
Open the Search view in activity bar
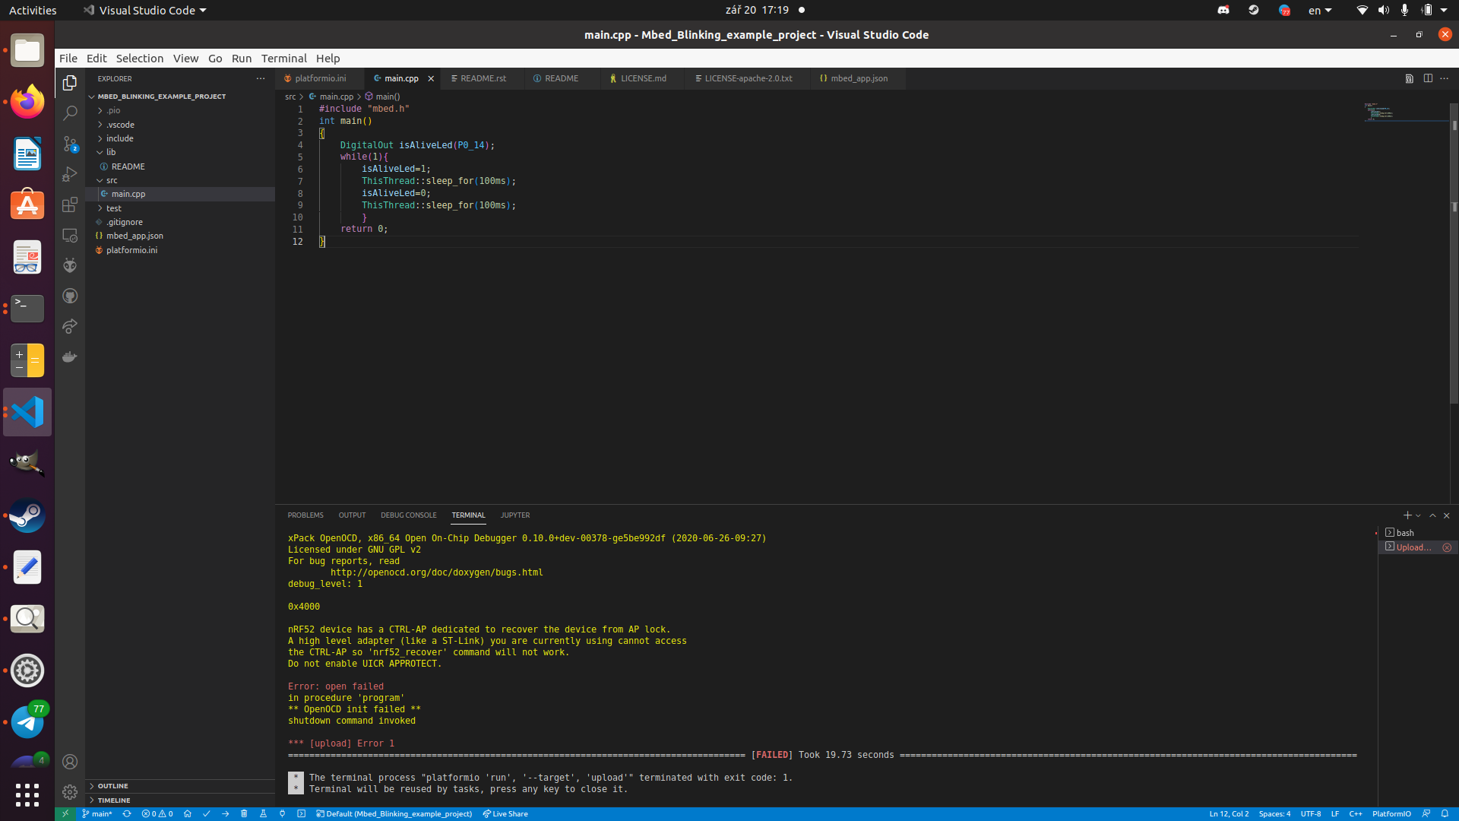(70, 113)
